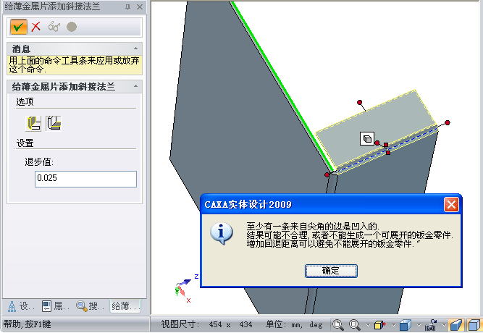Open dropdown next to yellow cube icon
The height and width of the screenshot is (333, 483).
click(393, 325)
